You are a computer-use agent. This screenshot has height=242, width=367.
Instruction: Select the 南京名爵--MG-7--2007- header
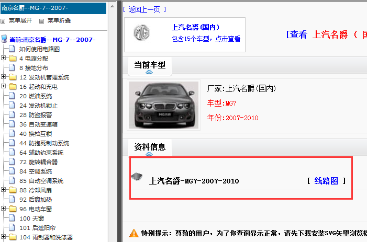(x=53, y=8)
